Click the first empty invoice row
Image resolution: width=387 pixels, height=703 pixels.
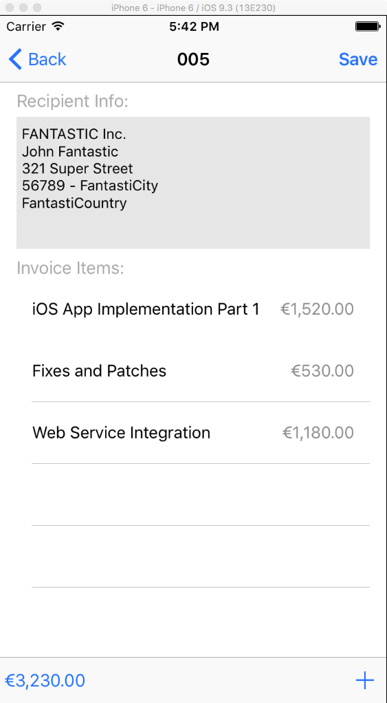tap(193, 495)
